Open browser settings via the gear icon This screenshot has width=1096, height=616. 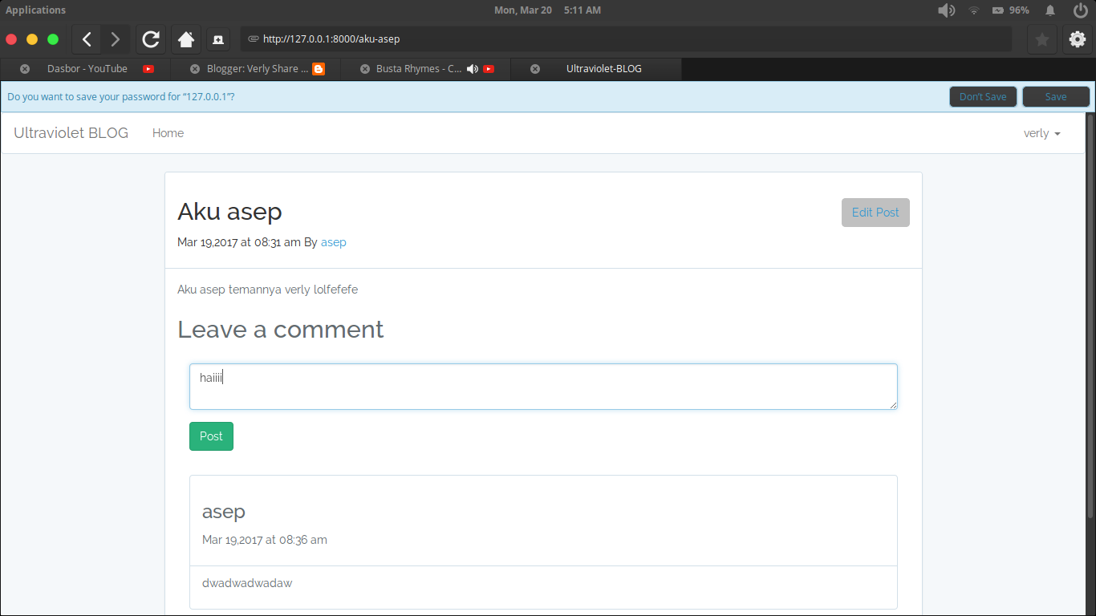(x=1078, y=38)
